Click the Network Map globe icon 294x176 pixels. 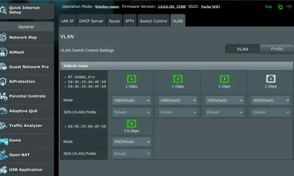click(3, 37)
